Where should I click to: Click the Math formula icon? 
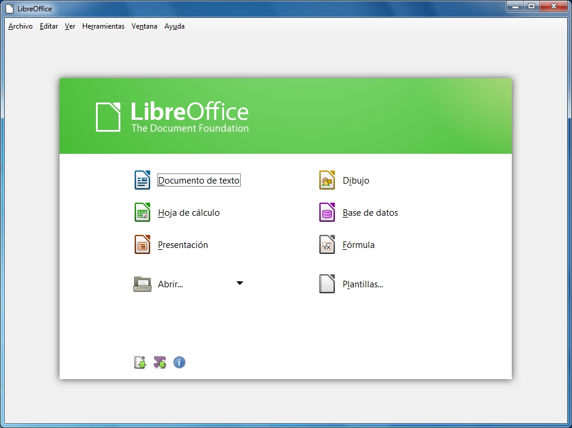coord(327,244)
